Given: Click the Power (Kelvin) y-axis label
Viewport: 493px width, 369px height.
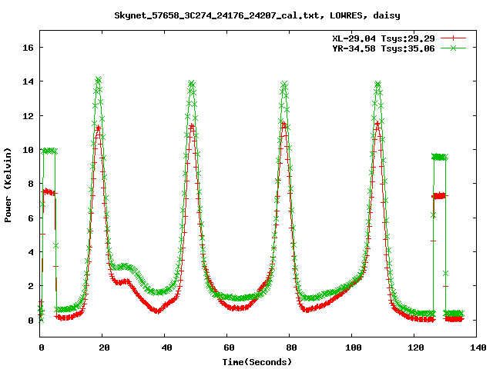Looking at the screenshot, I should tap(8, 185).
